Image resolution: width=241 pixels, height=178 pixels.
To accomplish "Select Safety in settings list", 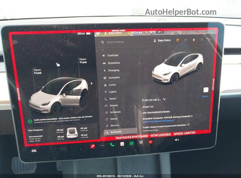I will pos(111,119).
